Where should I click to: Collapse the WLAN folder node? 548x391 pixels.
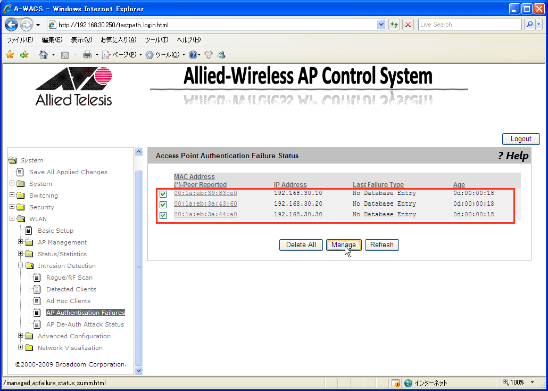(12, 218)
